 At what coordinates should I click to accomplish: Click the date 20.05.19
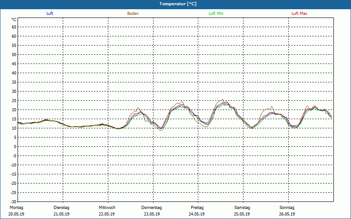pos(16,214)
